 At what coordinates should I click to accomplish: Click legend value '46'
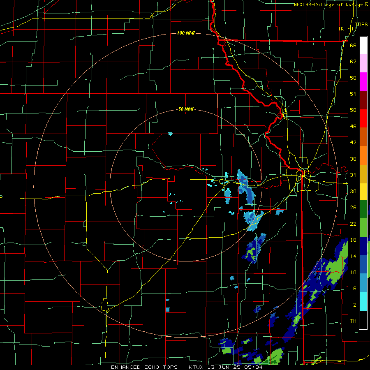click(353, 126)
